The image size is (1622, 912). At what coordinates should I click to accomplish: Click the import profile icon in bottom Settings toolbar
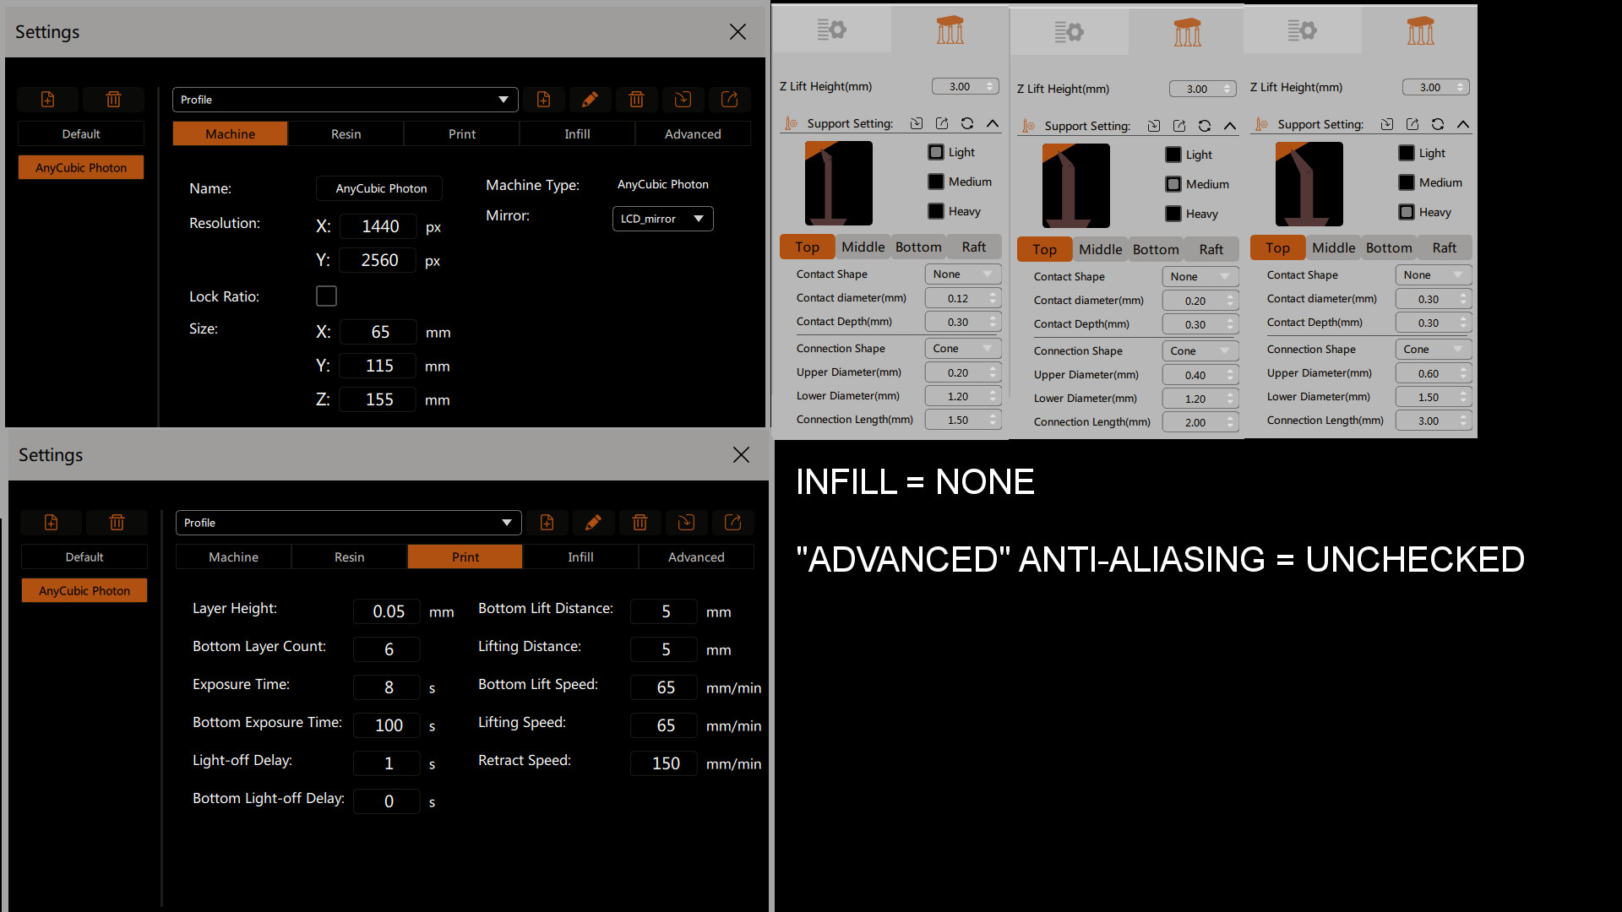pyautogui.click(x=686, y=523)
